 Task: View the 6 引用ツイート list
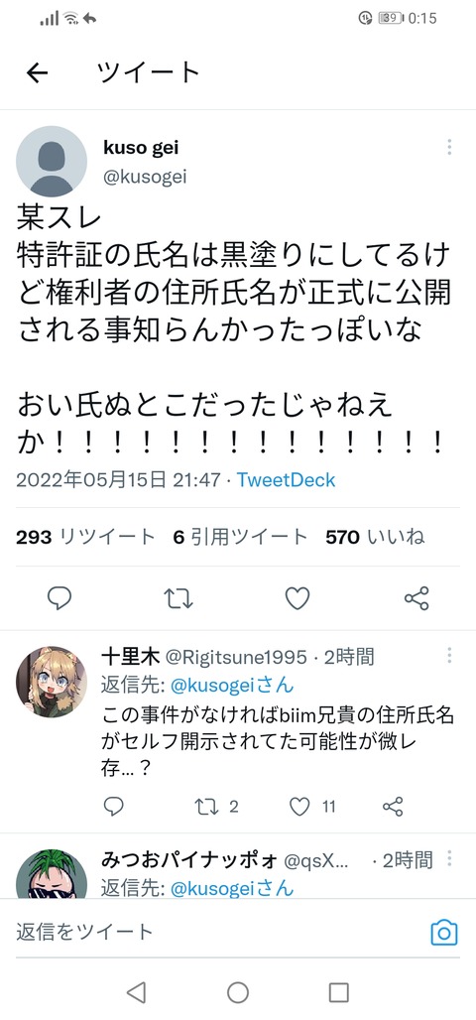point(240,537)
